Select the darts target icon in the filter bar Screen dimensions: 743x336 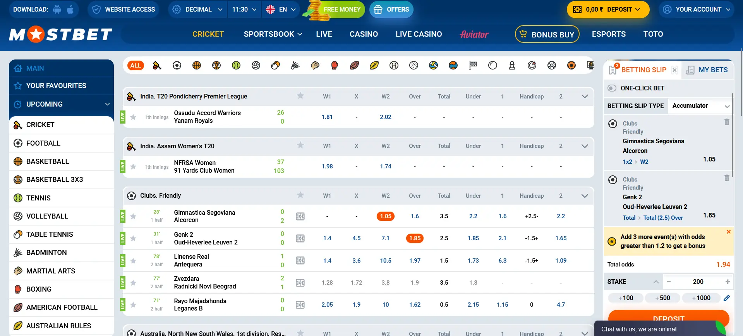532,65
